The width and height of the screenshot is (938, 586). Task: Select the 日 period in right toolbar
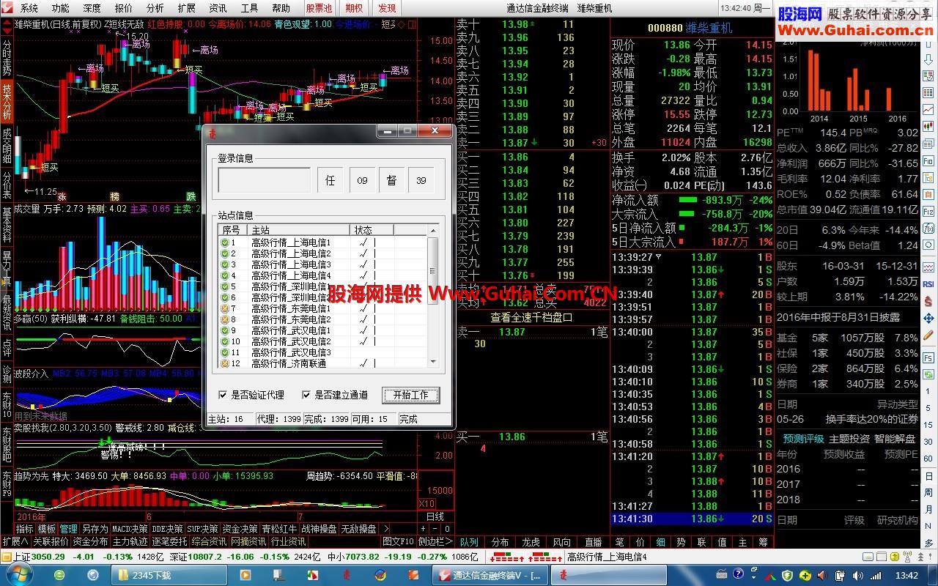tap(928, 475)
